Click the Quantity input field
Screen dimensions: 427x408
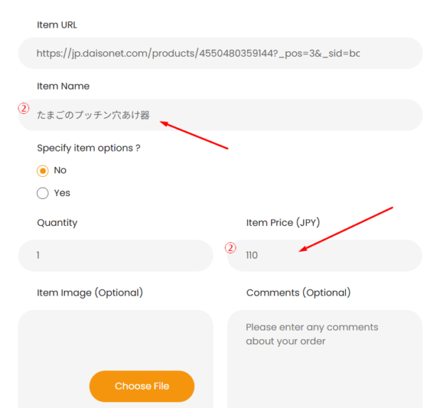(115, 255)
